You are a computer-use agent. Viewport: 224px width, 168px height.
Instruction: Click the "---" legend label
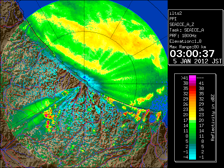200,78
